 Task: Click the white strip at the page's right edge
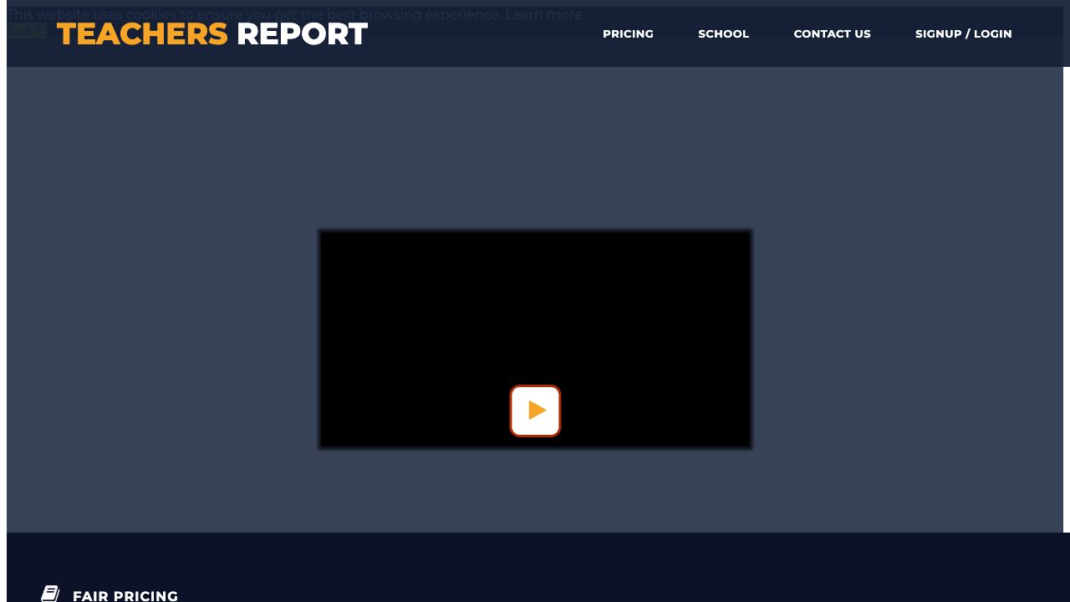click(x=1067, y=293)
